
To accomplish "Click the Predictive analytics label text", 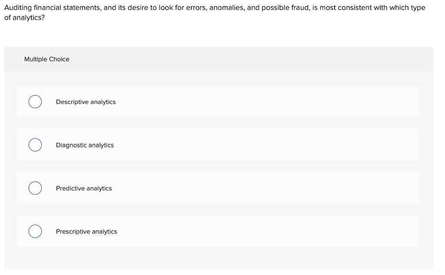I will [84, 188].
